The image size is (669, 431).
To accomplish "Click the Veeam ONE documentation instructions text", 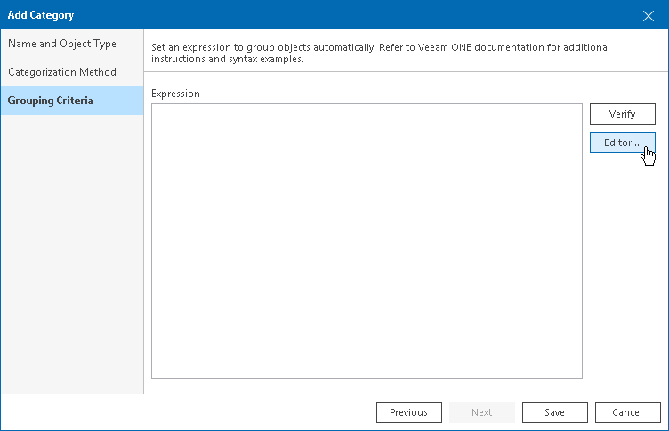I will [381, 53].
